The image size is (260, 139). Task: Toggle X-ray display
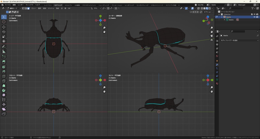pos(199,8)
